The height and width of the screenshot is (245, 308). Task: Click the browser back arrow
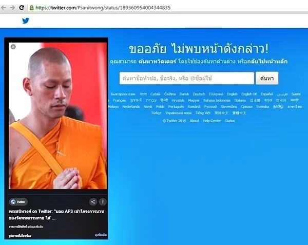[x=3, y=8]
